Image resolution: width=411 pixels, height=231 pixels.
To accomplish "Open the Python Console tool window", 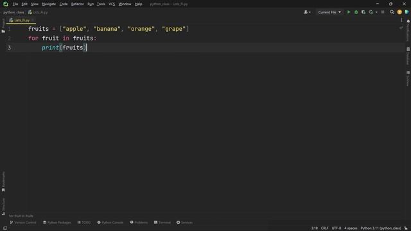I will click(x=110, y=223).
